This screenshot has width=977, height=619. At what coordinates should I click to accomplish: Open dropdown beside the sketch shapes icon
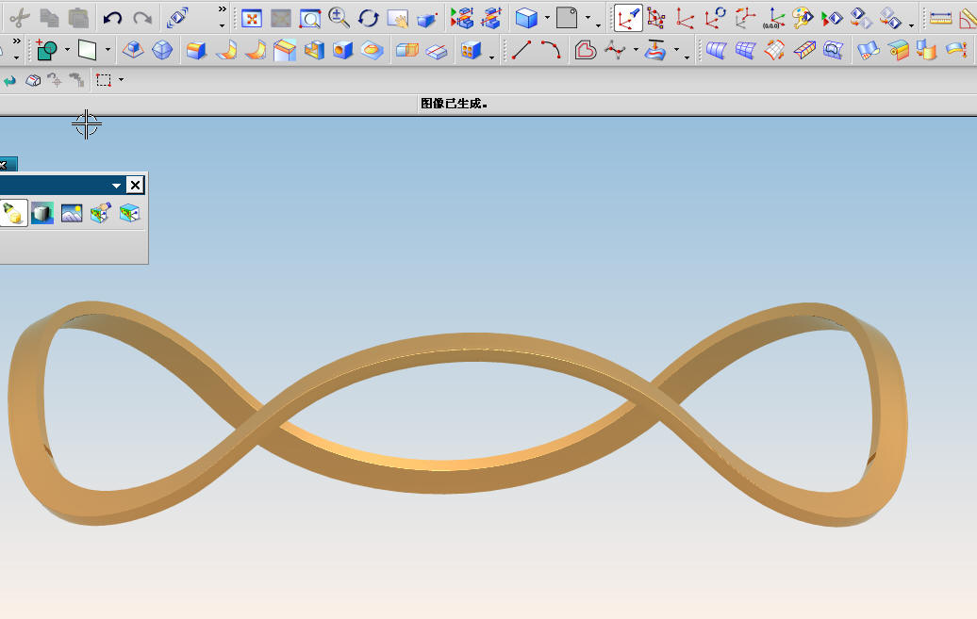pyautogui.click(x=67, y=49)
